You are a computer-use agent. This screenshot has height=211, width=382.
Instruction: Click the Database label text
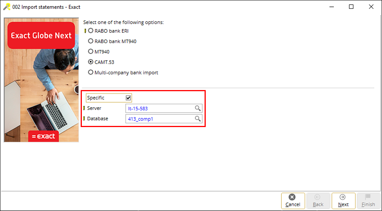[98, 118]
